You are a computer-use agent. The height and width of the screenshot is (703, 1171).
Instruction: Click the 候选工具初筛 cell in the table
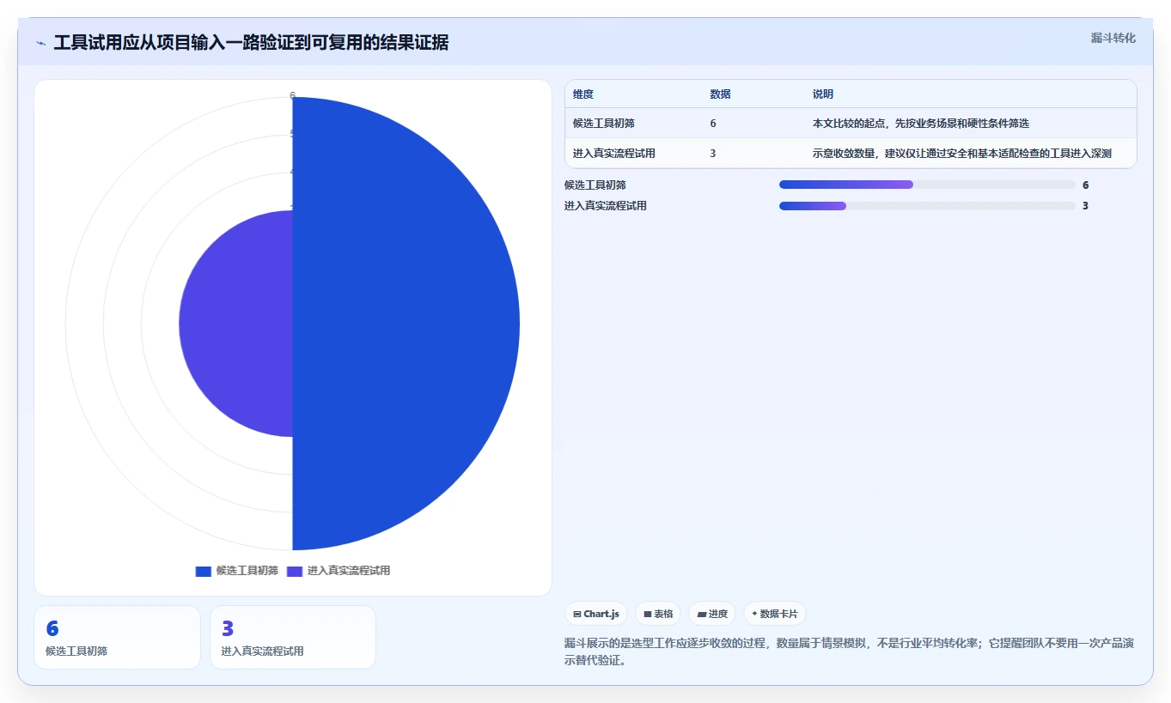click(604, 124)
